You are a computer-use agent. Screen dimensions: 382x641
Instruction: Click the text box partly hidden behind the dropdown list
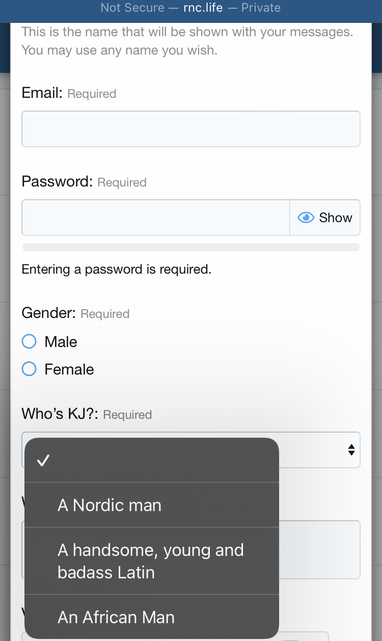pos(319,549)
